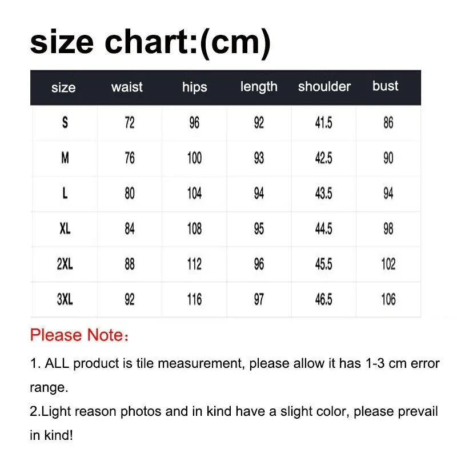Click the tile measurement note text
This screenshot has width=457, height=457.
234,364
